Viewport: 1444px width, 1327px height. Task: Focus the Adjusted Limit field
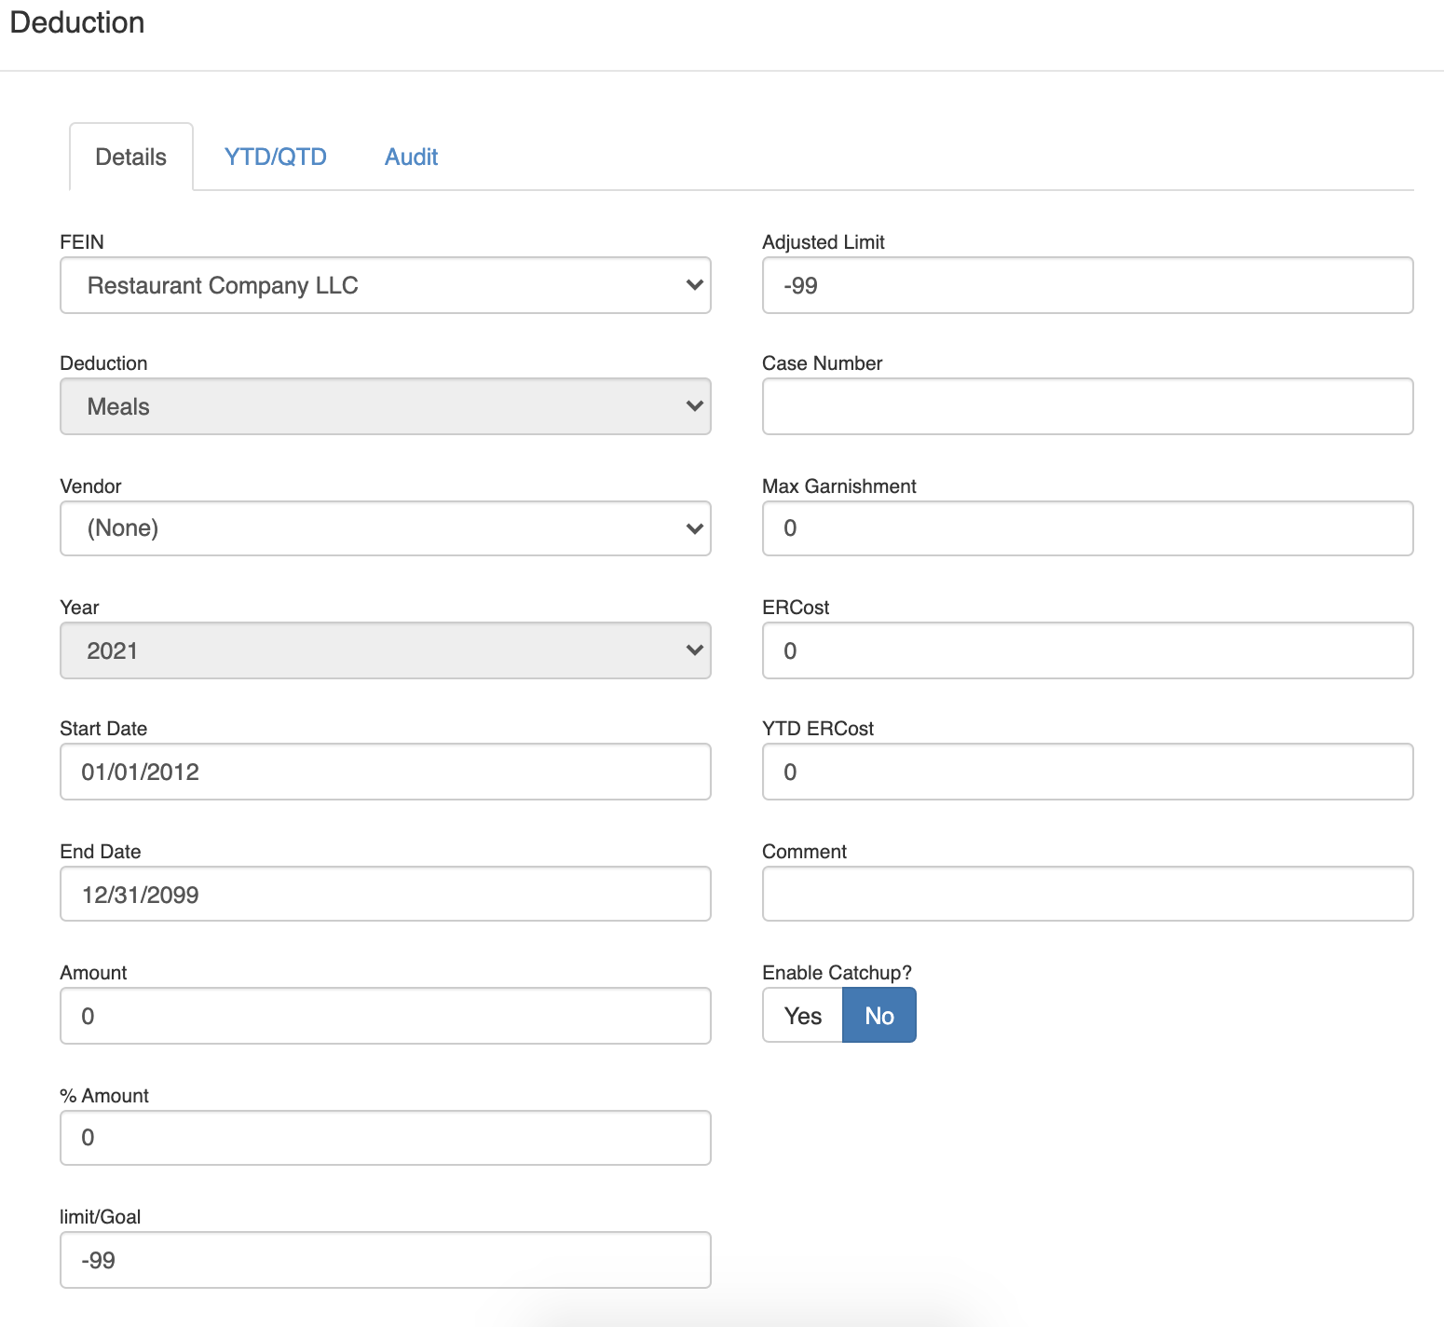pyautogui.click(x=1086, y=285)
